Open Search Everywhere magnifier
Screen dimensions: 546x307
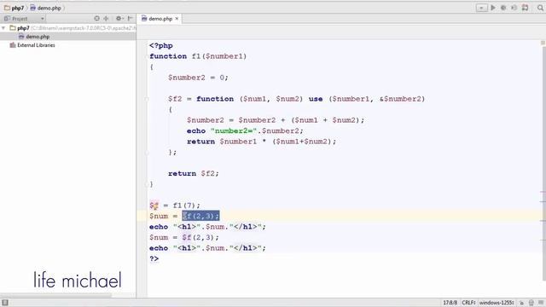click(x=540, y=8)
